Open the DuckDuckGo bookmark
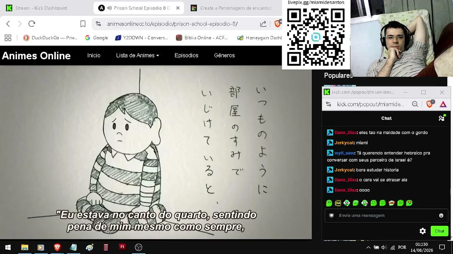The width and height of the screenshot is (453, 254). [50, 38]
